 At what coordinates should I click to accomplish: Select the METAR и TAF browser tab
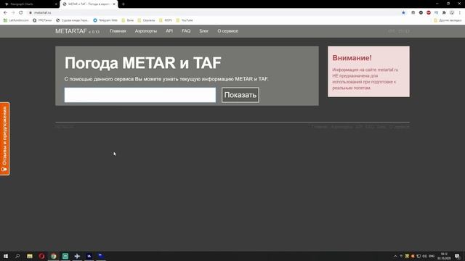pyautogui.click(x=89, y=4)
